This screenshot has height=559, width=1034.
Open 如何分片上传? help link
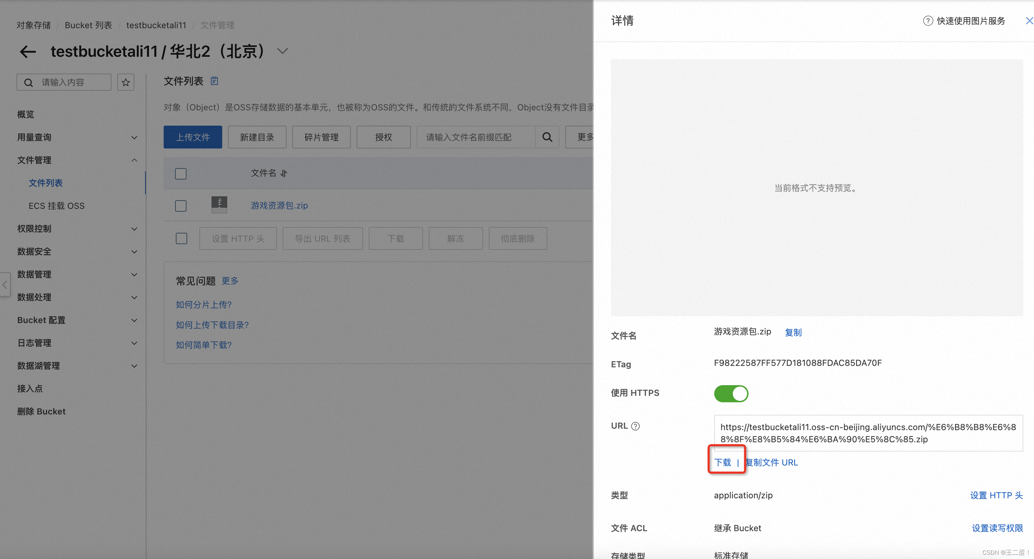click(x=204, y=305)
